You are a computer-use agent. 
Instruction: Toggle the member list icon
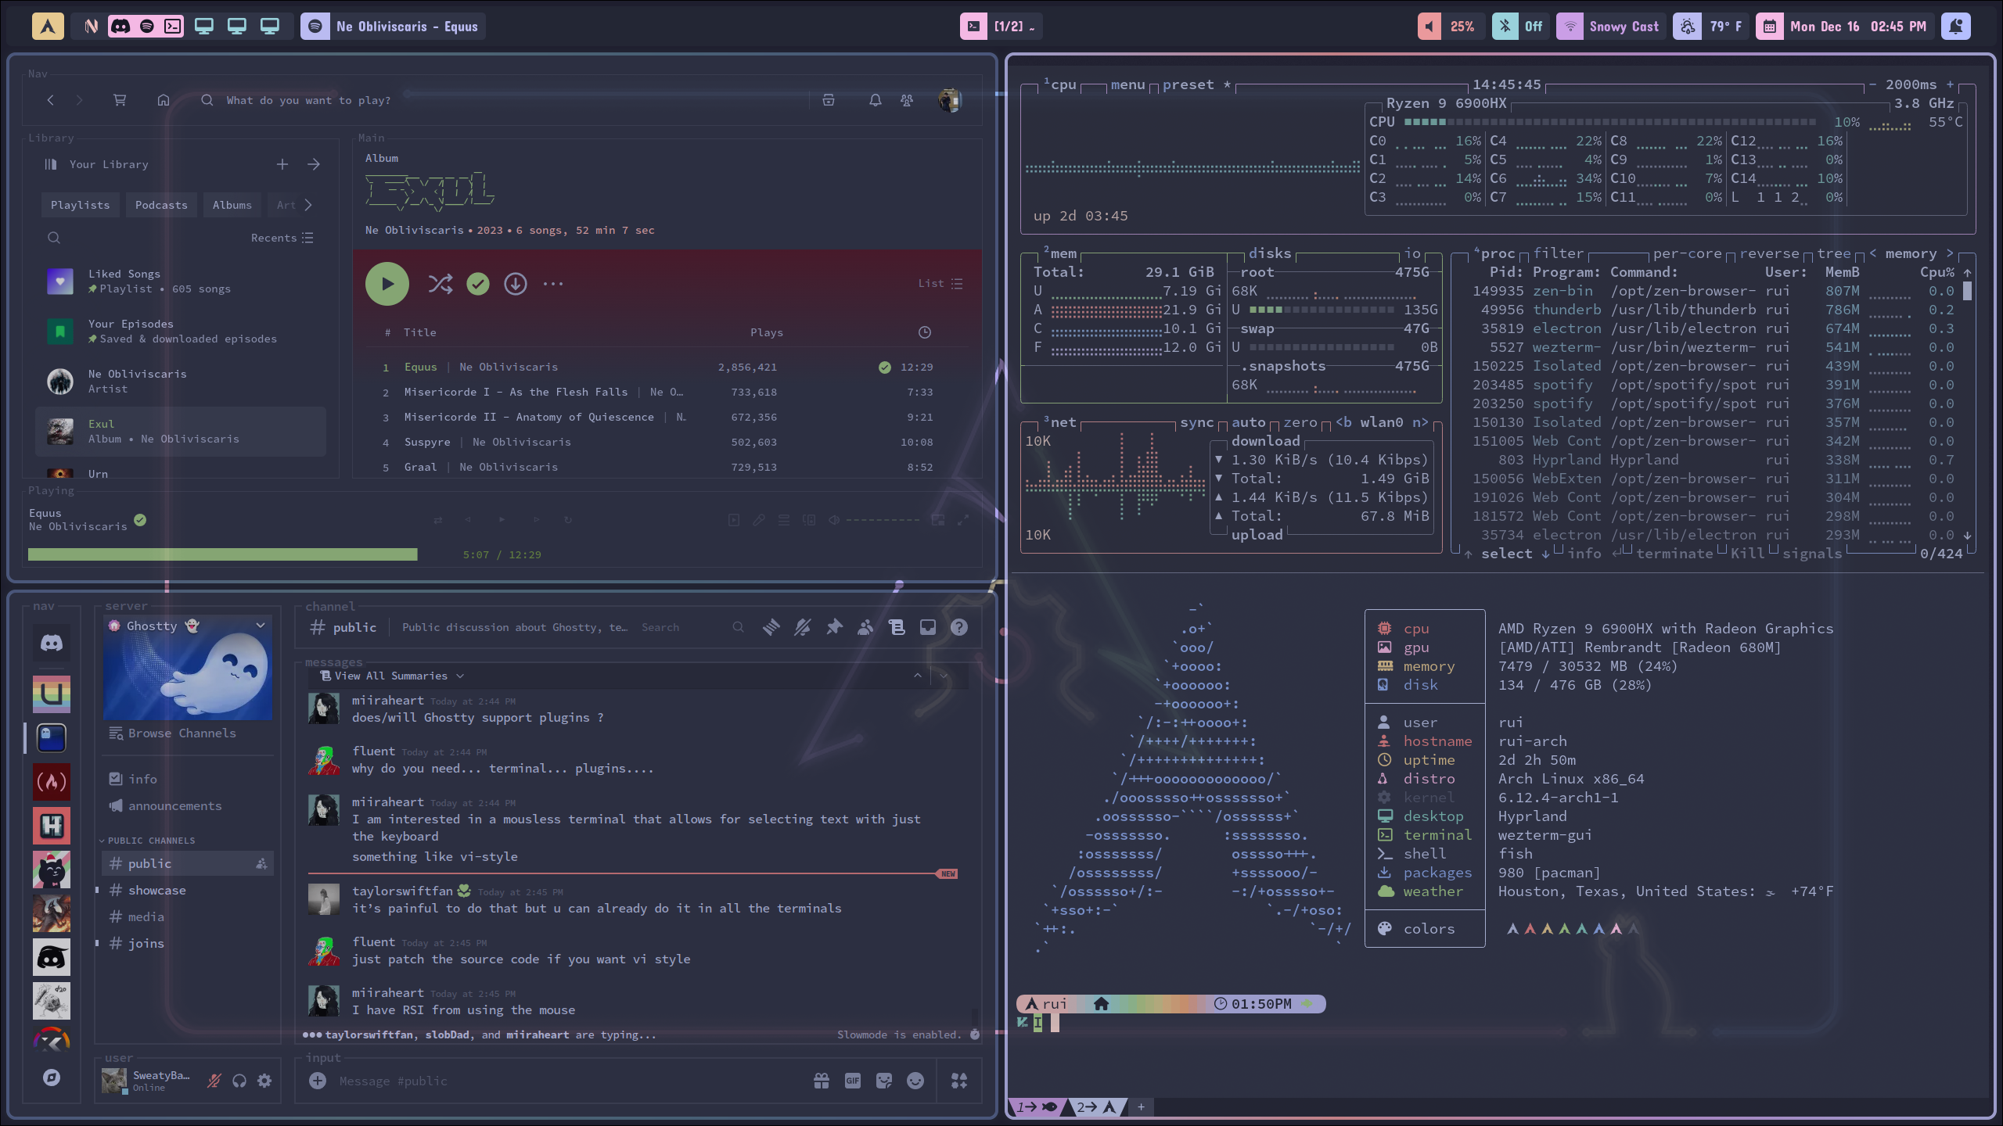(x=865, y=627)
